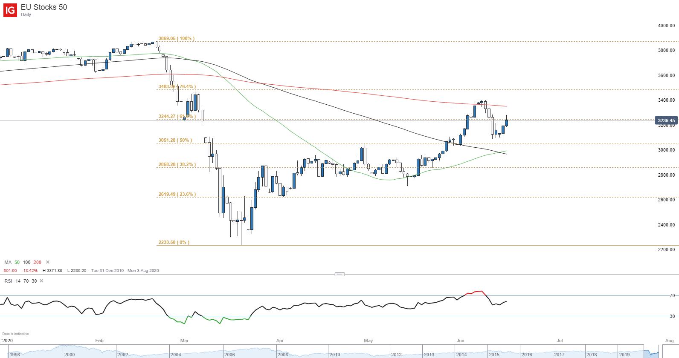Screen dimensions: 679x358
Task: Click the Jun label on time axis
Action: tap(461, 341)
